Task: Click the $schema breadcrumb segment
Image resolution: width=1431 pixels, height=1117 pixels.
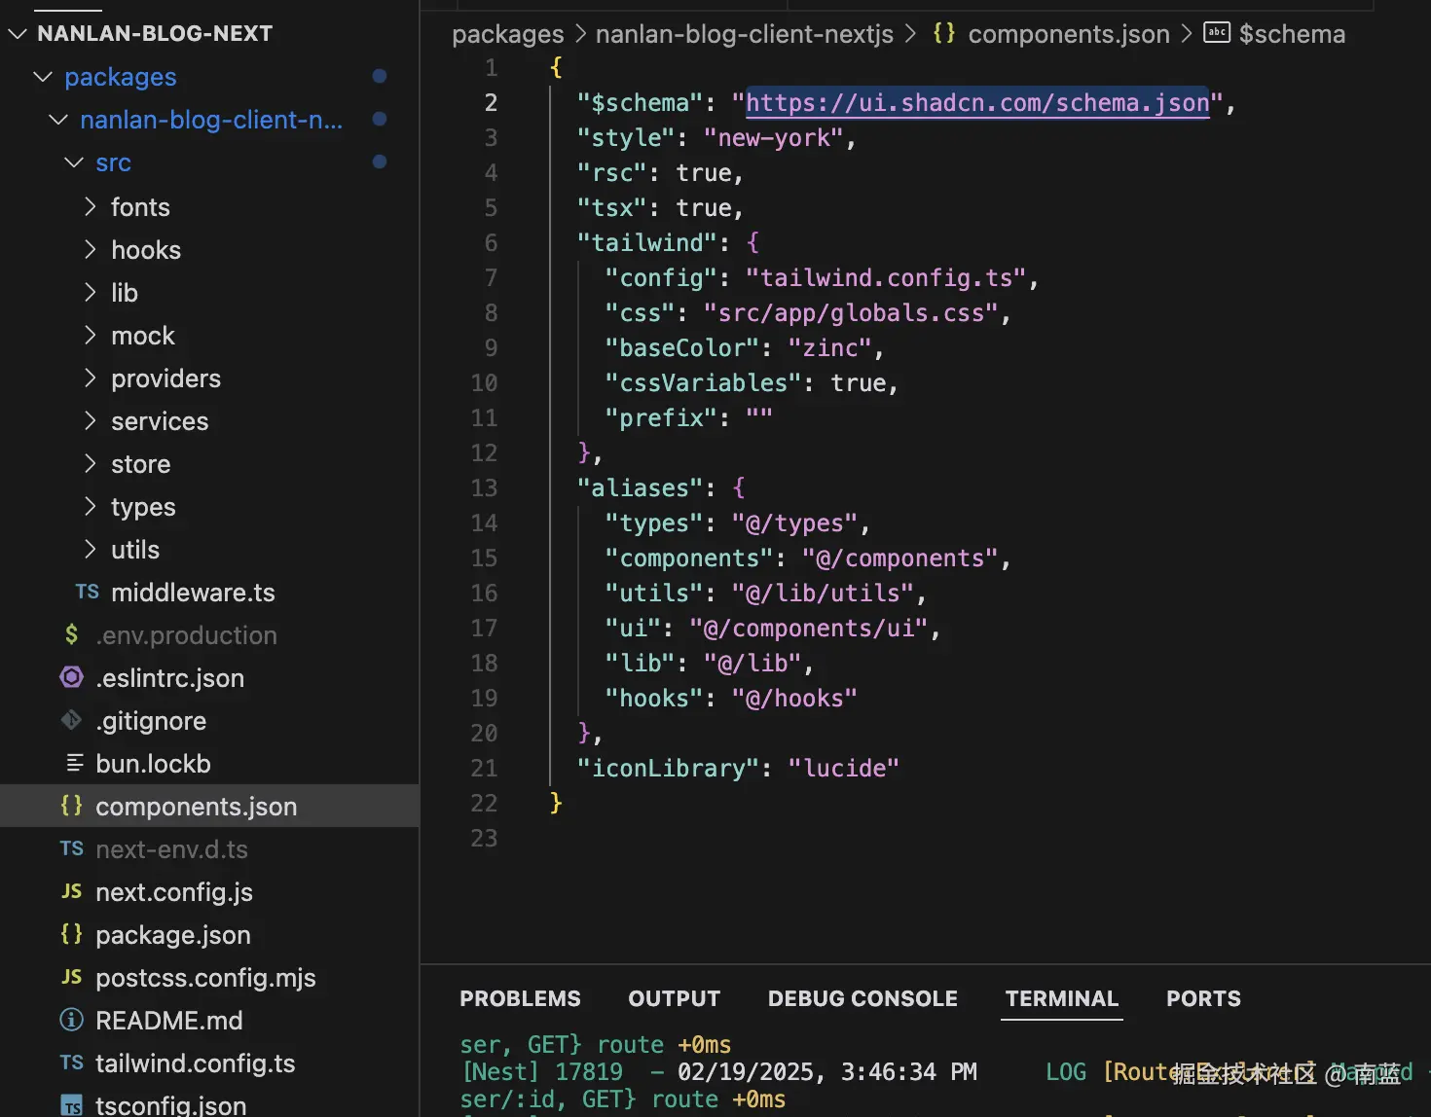Action: [x=1292, y=34]
